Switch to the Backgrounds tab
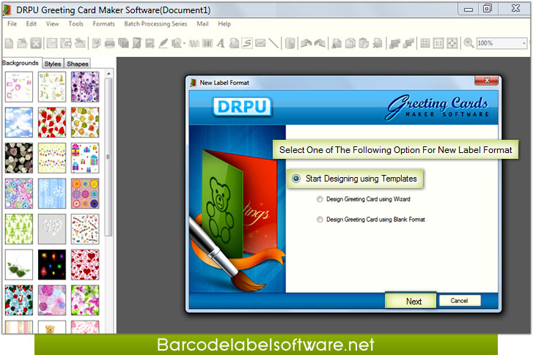 [x=21, y=63]
